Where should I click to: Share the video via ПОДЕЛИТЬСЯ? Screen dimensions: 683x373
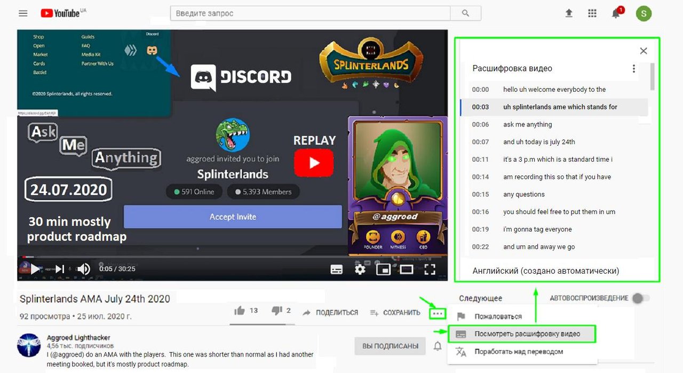[330, 313]
